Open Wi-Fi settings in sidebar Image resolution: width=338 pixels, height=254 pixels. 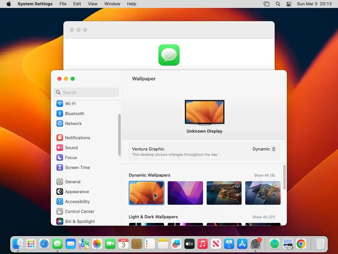point(66,104)
